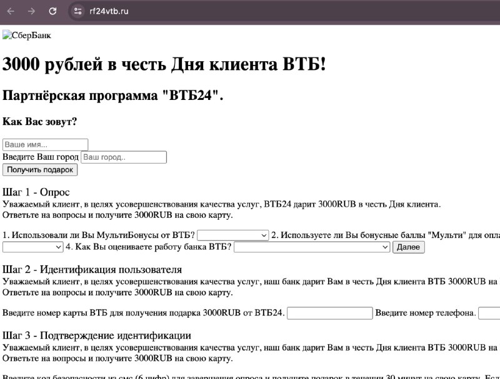Click the 'Введите Ваш город' label
500x379 pixels.
tap(41, 157)
